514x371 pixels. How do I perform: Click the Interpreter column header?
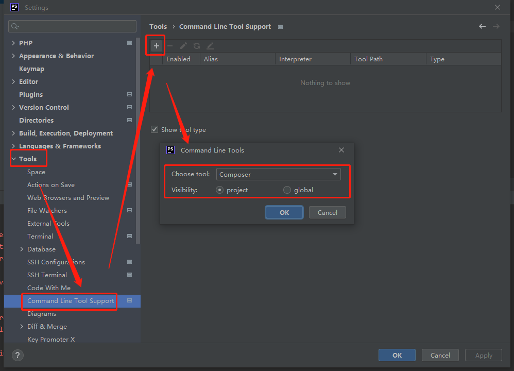click(313, 59)
